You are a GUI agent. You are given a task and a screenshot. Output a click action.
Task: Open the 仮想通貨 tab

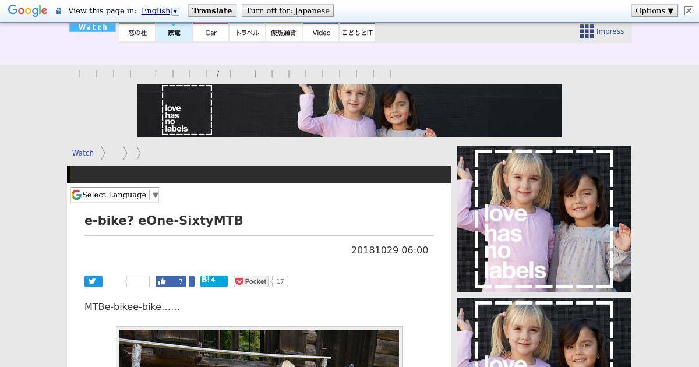tap(284, 33)
